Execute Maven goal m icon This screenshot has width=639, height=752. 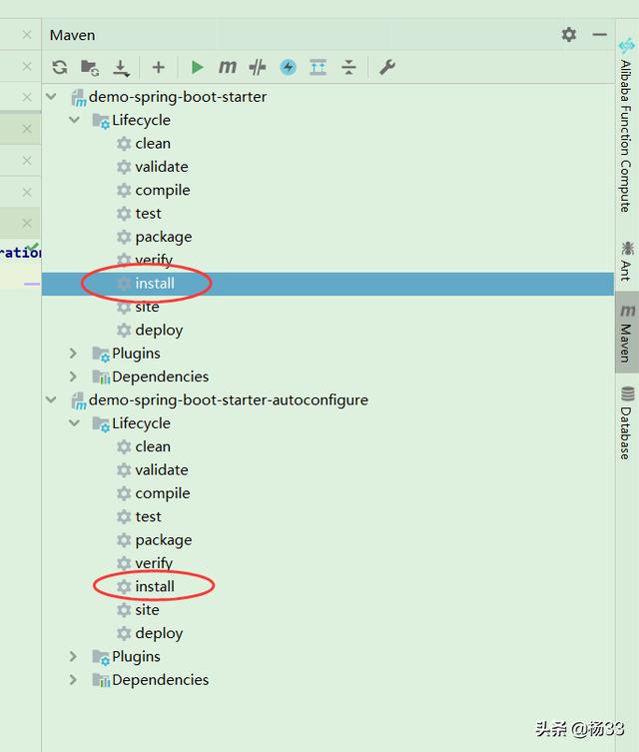coord(228,67)
